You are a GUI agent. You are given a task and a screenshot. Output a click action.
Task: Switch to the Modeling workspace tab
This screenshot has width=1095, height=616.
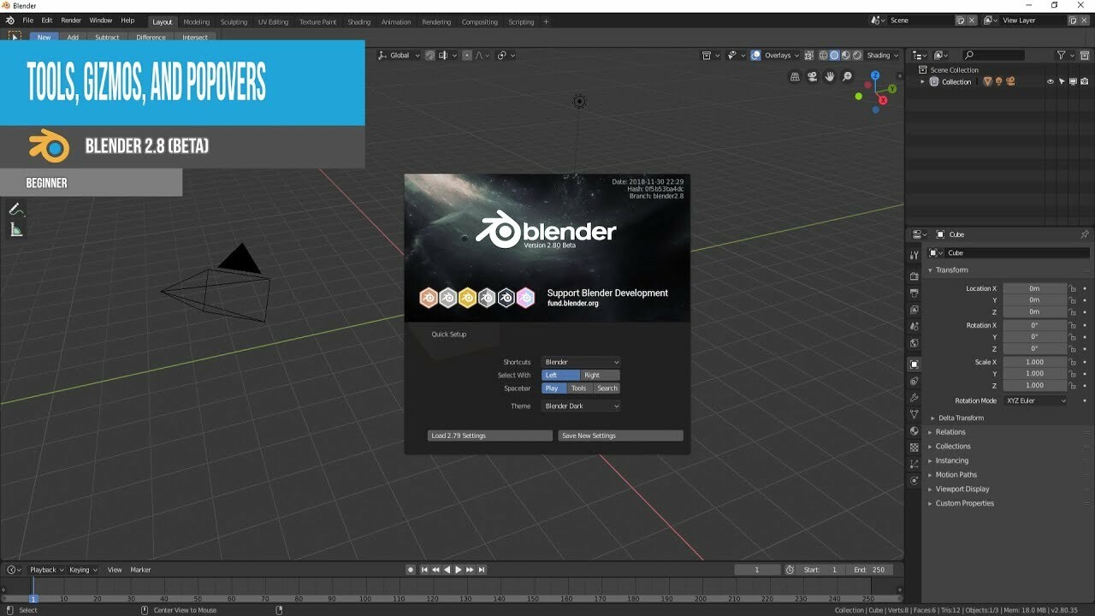tap(196, 22)
